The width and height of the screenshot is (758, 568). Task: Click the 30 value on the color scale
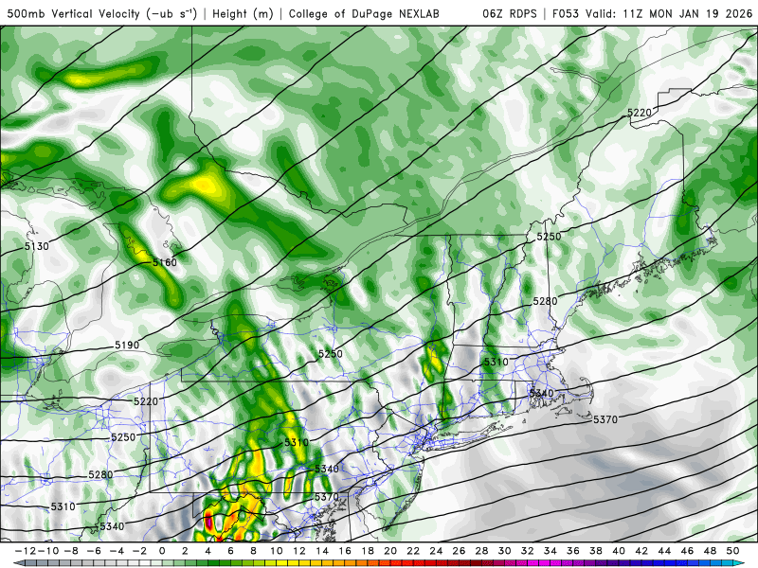coord(504,551)
